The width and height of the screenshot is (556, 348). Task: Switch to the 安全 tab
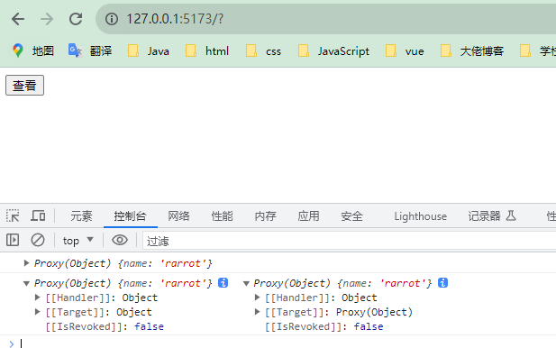pos(351,216)
